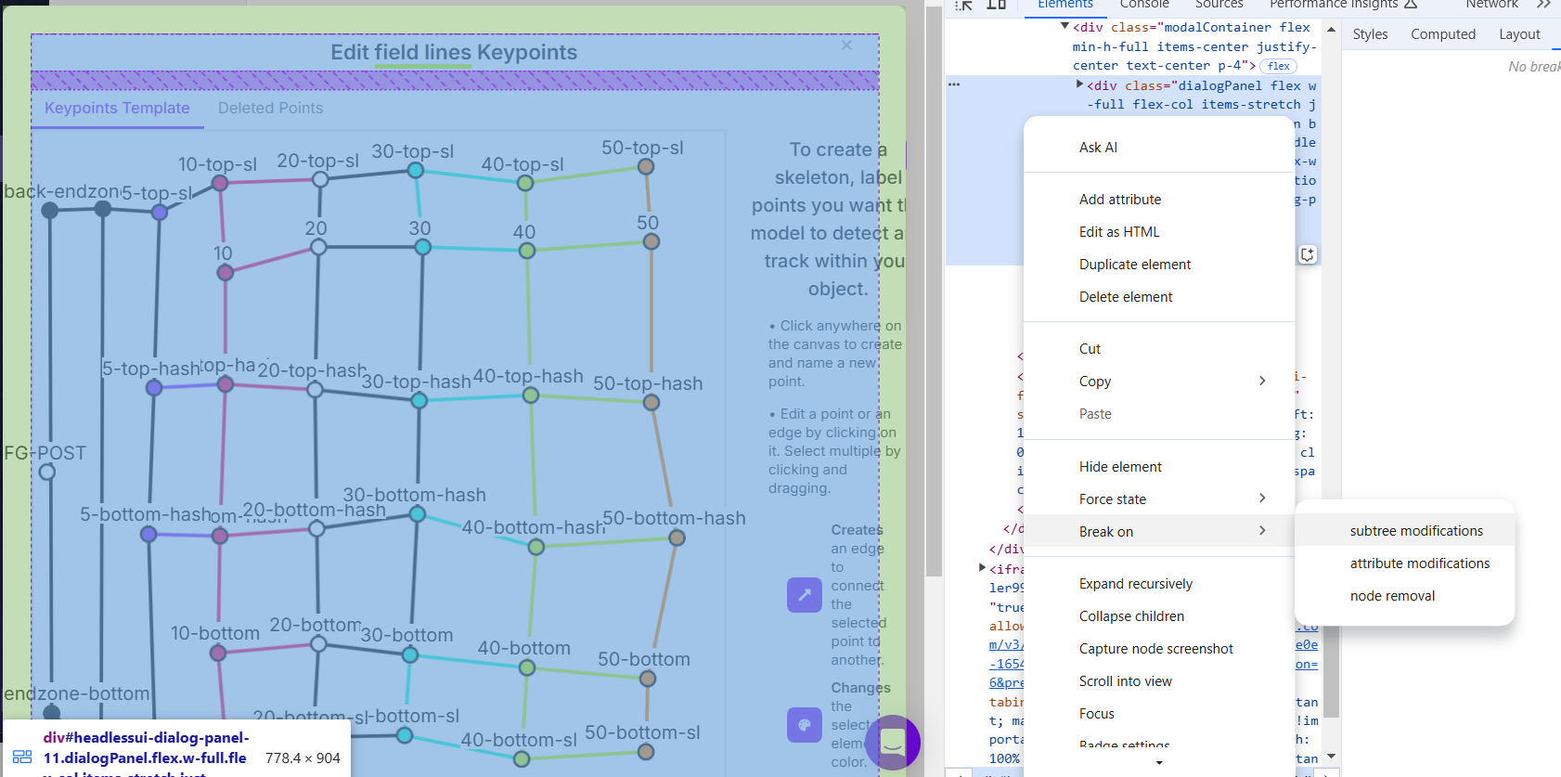This screenshot has width=1561, height=777.
Task: Click the color palette icon
Action: [804, 725]
